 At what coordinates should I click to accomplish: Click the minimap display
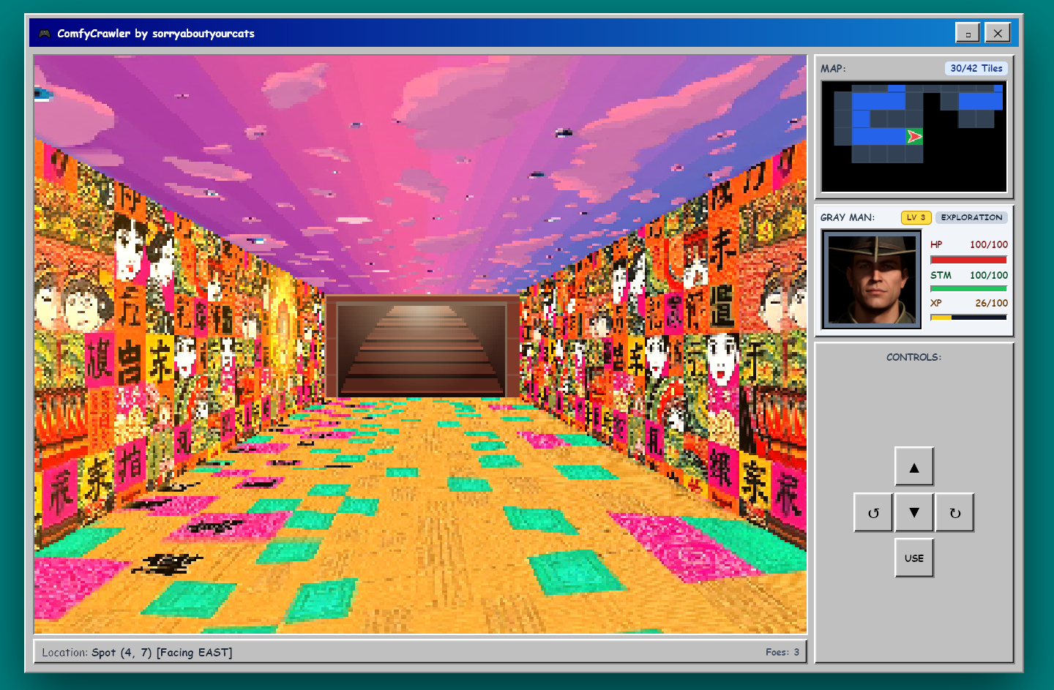tap(914, 137)
